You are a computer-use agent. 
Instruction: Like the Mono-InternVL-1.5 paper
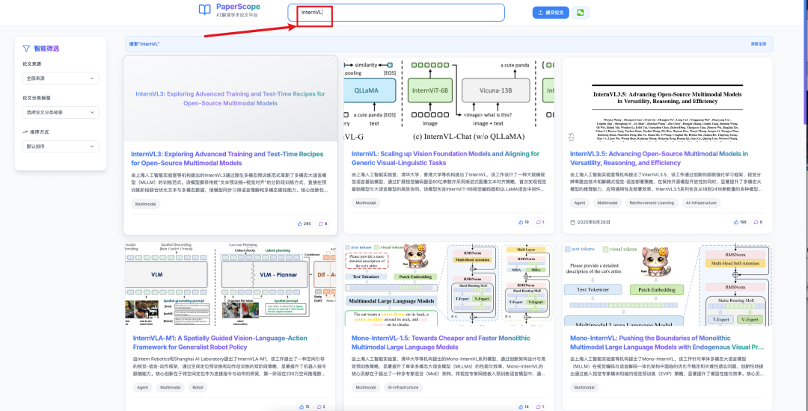(520, 407)
